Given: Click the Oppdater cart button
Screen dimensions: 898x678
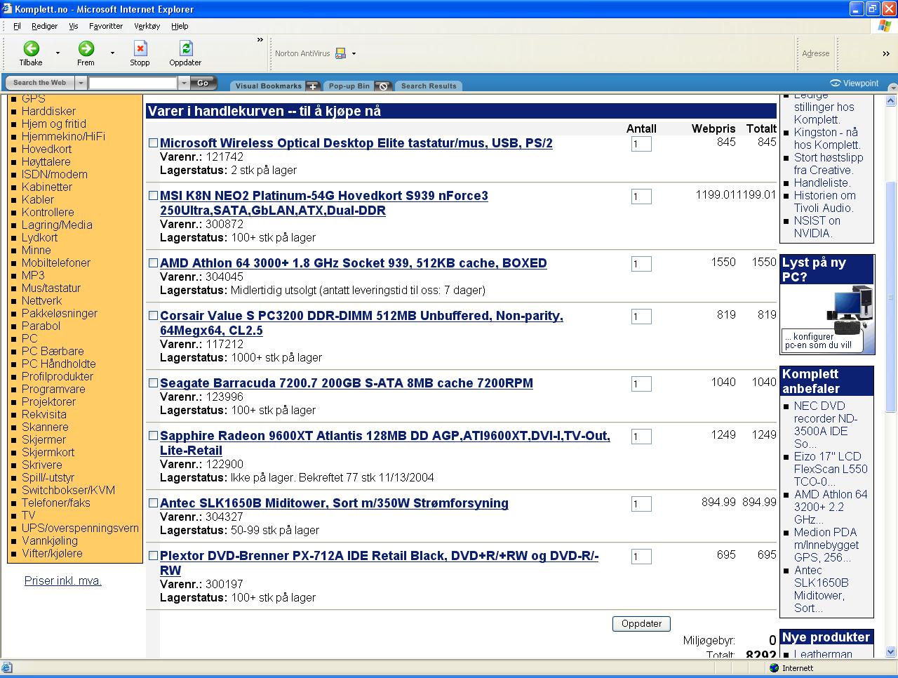Looking at the screenshot, I should point(641,623).
